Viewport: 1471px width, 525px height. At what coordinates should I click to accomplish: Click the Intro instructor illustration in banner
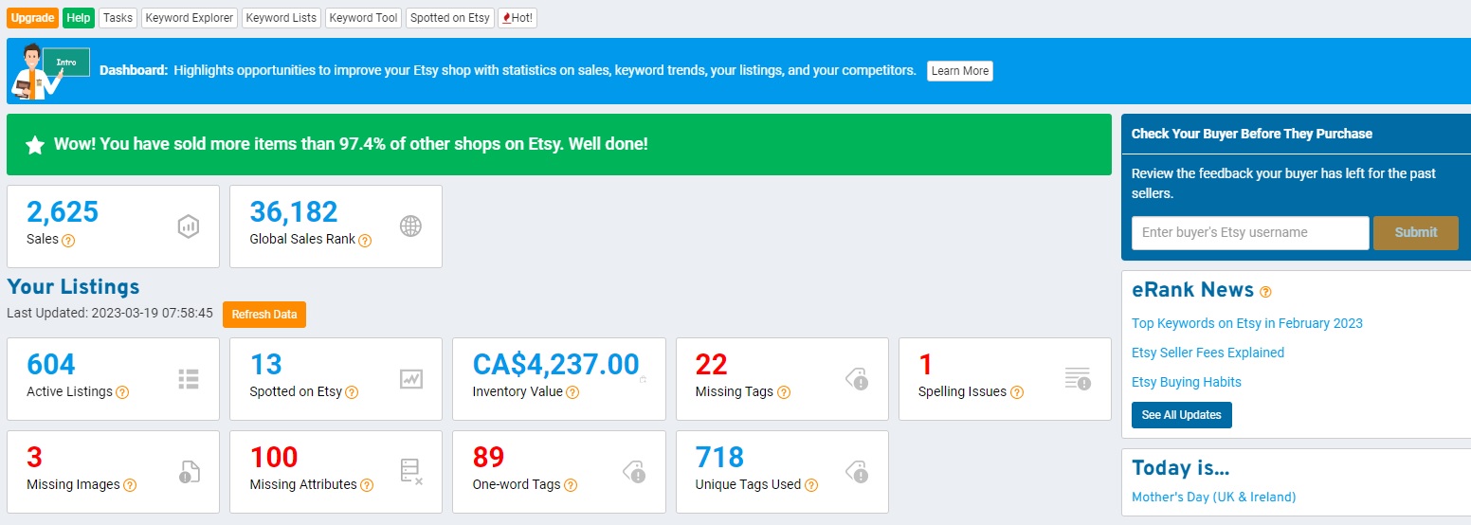pos(50,71)
